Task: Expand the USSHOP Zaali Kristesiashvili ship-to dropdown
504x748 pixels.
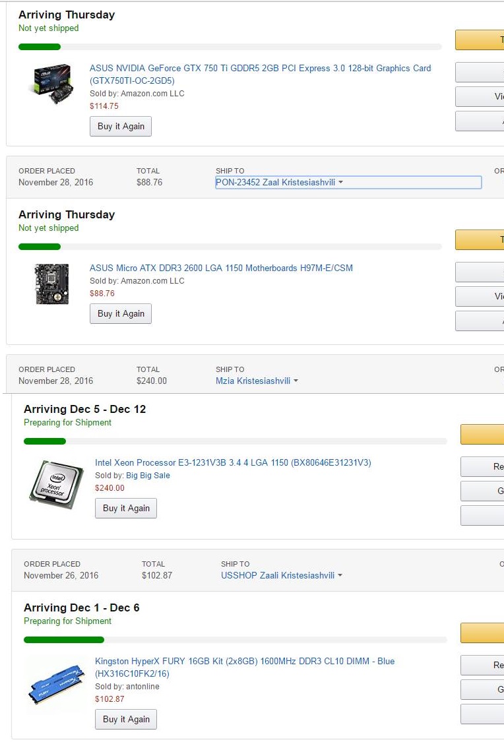Action: pyautogui.click(x=282, y=575)
